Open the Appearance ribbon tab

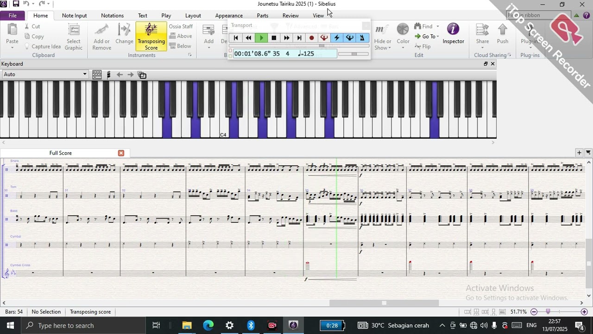pos(229,16)
